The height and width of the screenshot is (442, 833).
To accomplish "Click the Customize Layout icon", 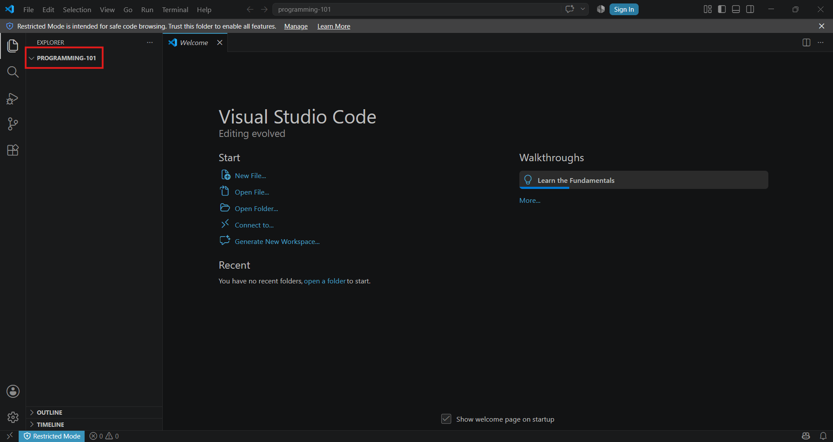I will coord(708,9).
